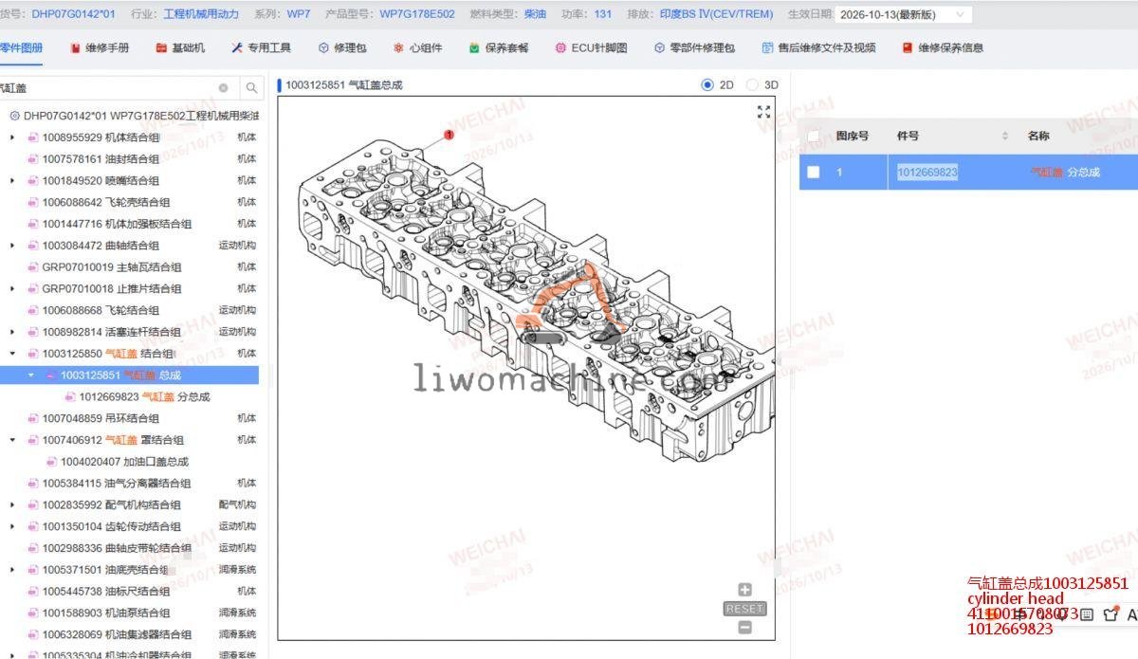Open the 保养套餐 tab
1138x659 pixels.
(x=499, y=47)
